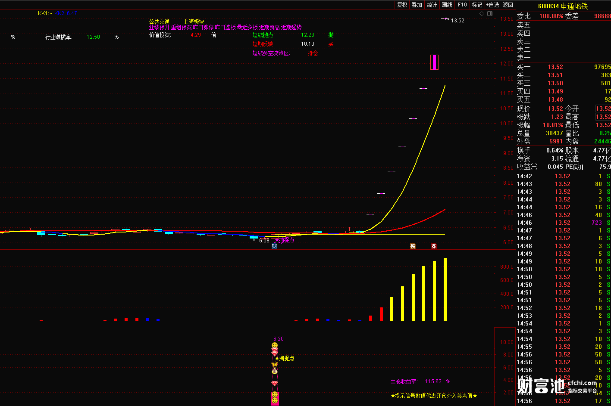
Task: Click the 行业赚钱率 value 12.50
Action: (93, 37)
